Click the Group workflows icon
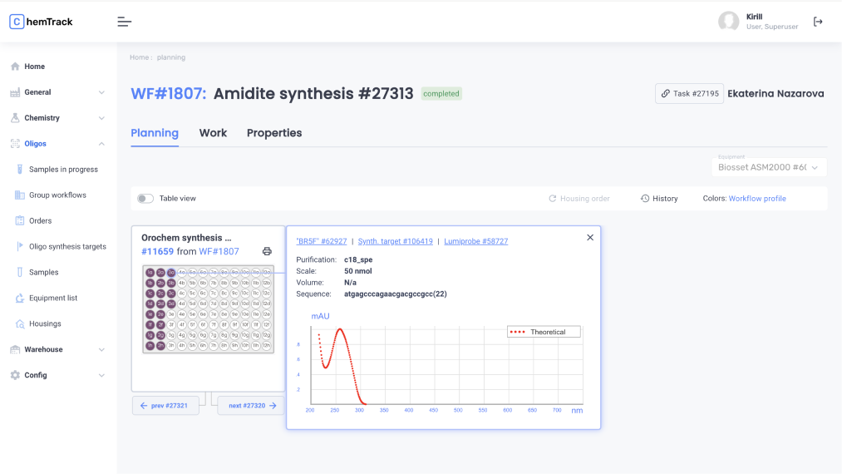 coord(20,195)
